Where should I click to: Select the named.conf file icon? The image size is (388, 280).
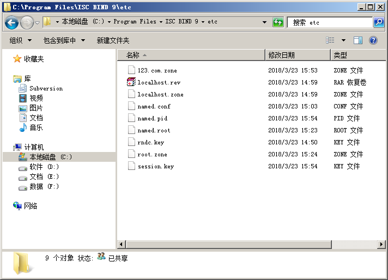pyautogui.click(x=131, y=106)
